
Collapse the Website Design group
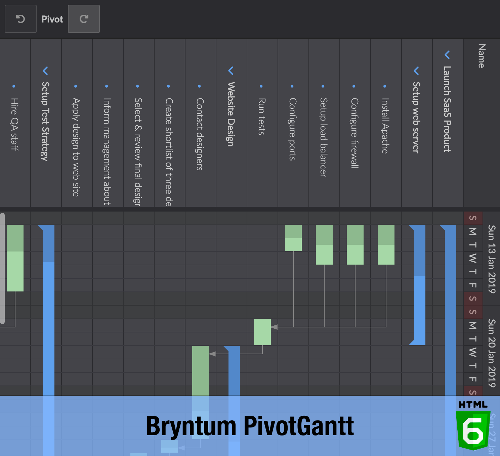(231, 71)
